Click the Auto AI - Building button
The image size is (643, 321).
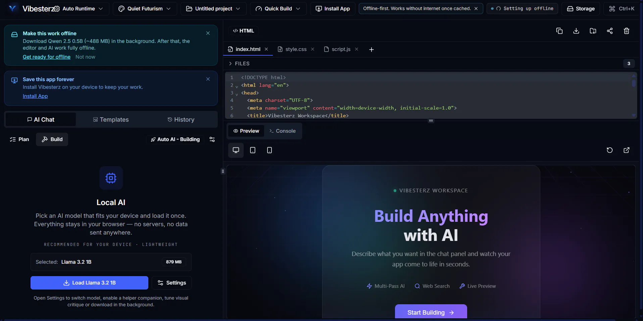pos(175,139)
